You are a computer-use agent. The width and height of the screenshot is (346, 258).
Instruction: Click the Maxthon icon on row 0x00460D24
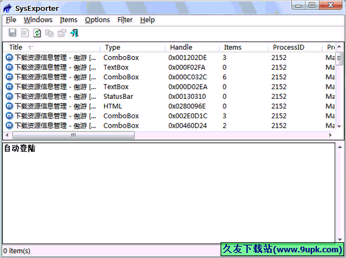tap(9, 126)
